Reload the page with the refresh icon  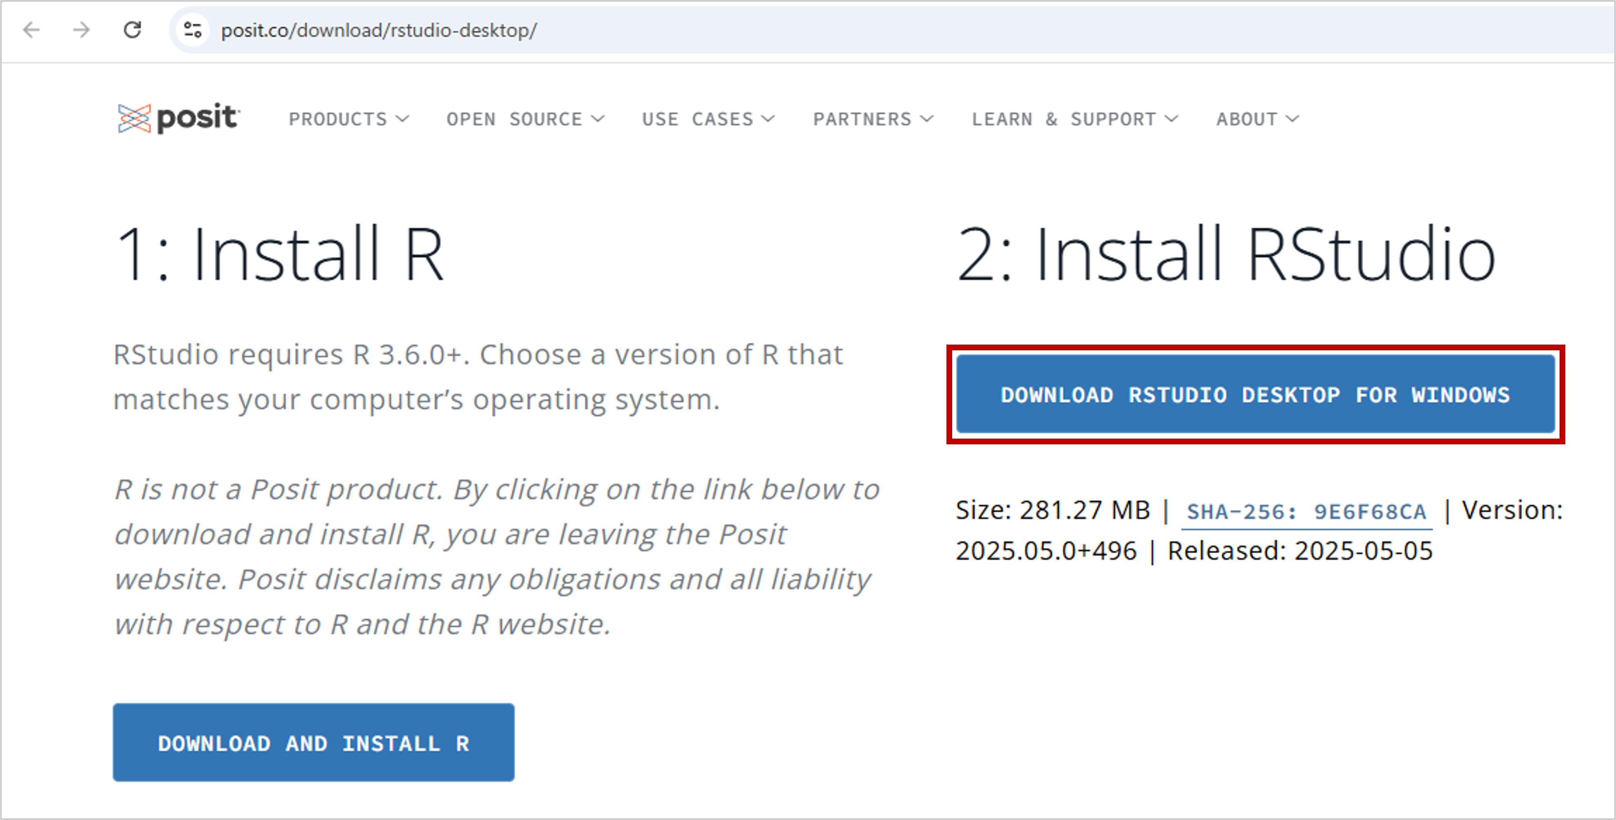click(x=133, y=29)
